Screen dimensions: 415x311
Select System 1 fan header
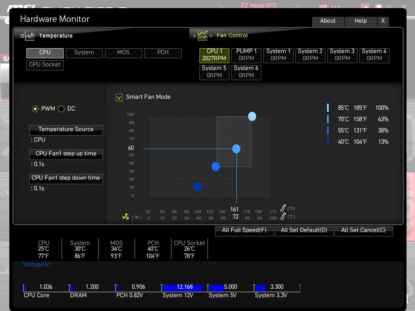[x=278, y=55]
